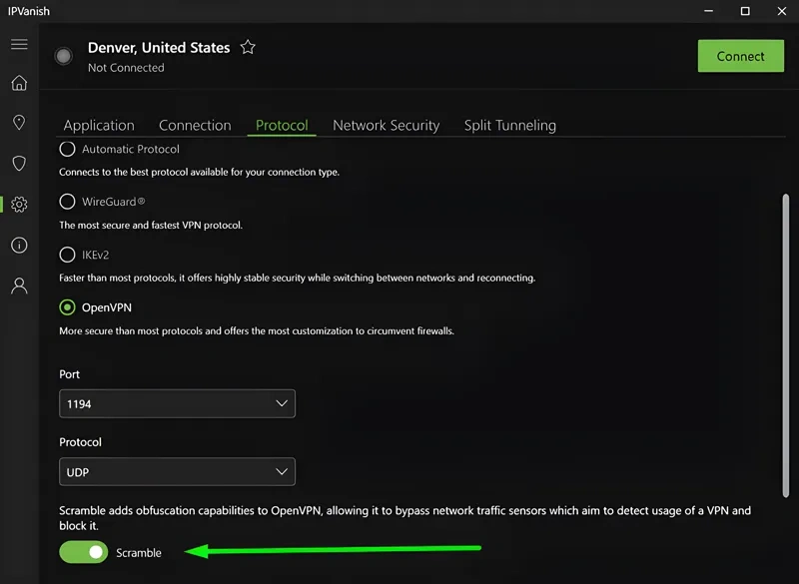Open the Info circle icon
Screen dimensions: 799x584
pos(19,245)
